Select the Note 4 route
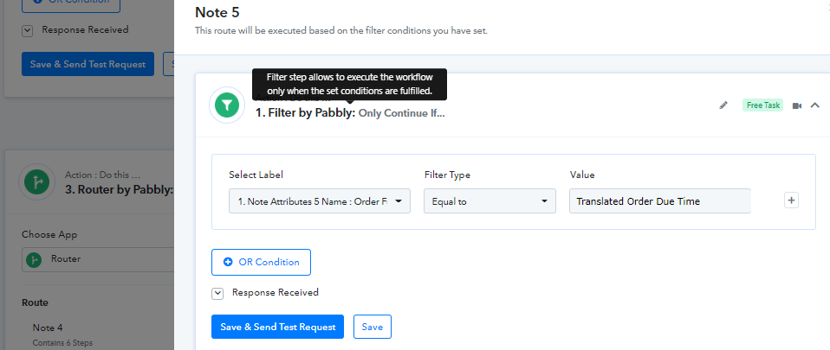830x350 pixels. tap(48, 328)
